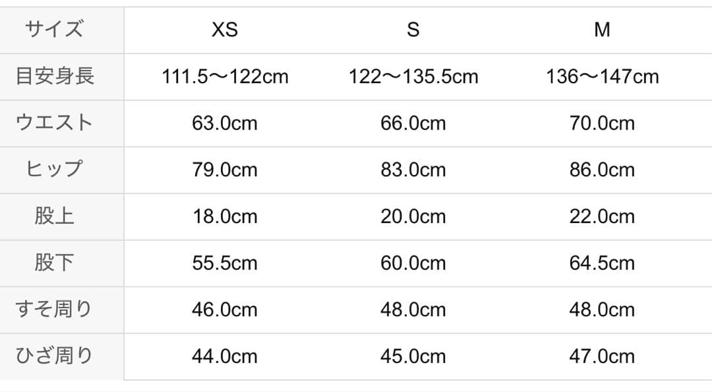Click the サイズ header cell
Viewport: 712px width, 392px height.
[55, 30]
